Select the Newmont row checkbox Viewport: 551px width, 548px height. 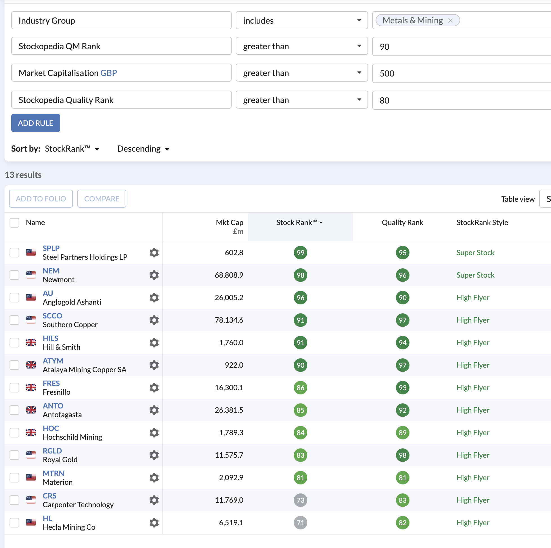tap(14, 275)
